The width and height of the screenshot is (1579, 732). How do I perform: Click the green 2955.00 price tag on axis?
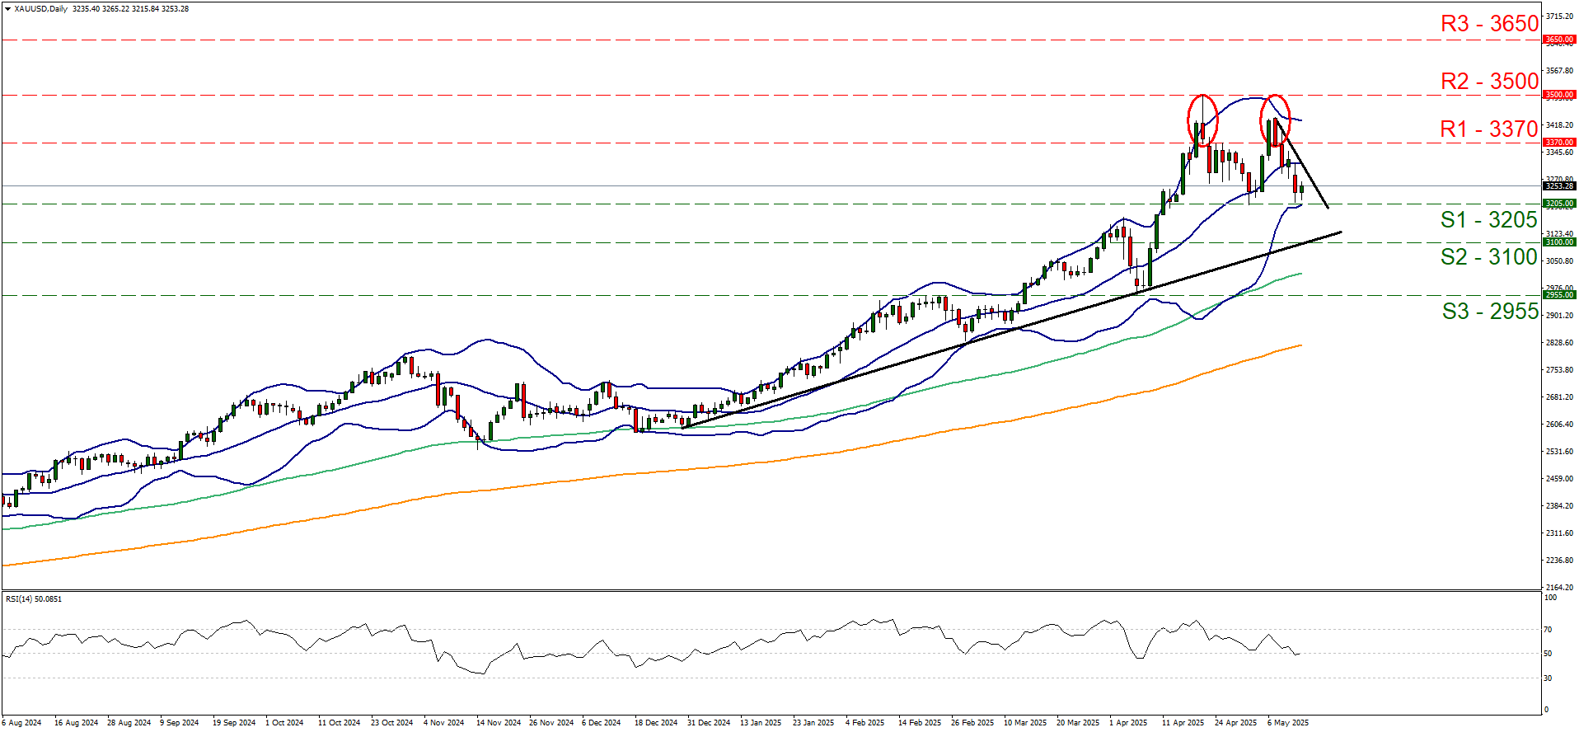1558,295
